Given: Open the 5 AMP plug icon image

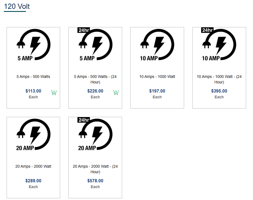Looking at the screenshot, I should (33, 45).
